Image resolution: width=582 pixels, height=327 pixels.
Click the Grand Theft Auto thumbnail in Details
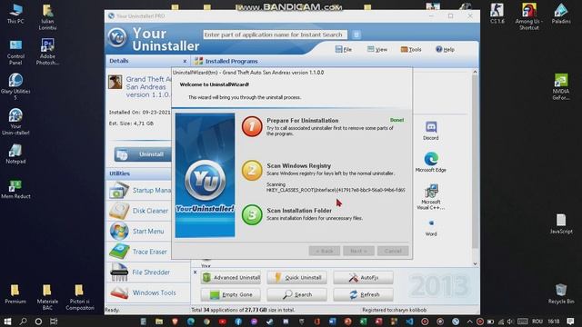pos(115,82)
